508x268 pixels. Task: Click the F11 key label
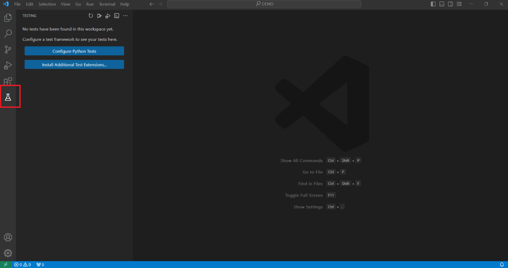(331, 195)
